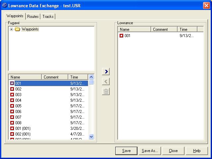212x159 pixels.
Task: Close the Lowrance Data Exchange window
Action: point(206,5)
